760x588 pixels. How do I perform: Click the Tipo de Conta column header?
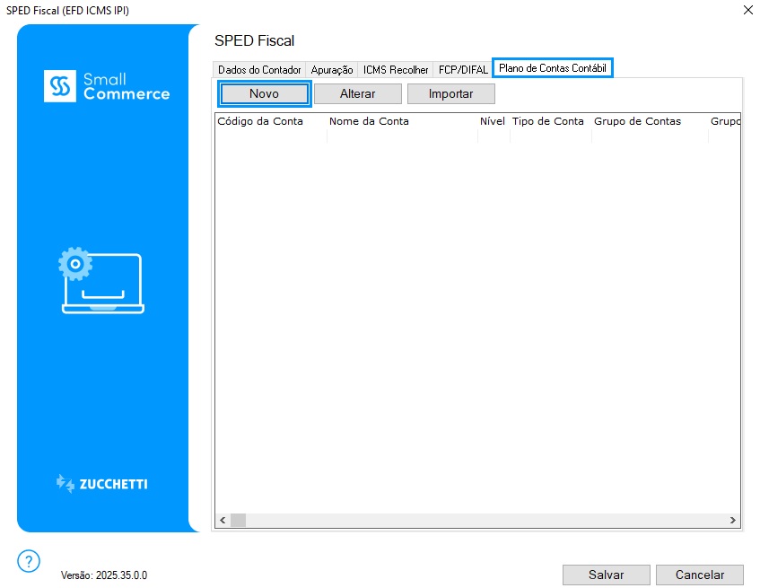[x=547, y=121]
